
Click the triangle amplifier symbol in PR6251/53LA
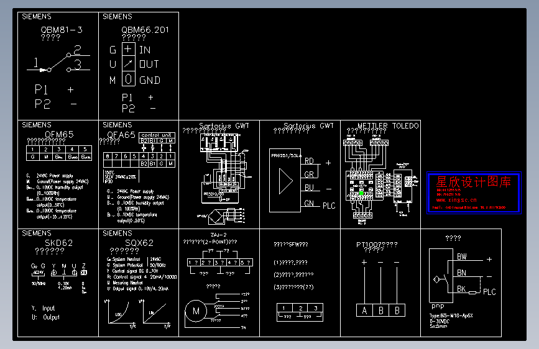pyautogui.click(x=285, y=181)
